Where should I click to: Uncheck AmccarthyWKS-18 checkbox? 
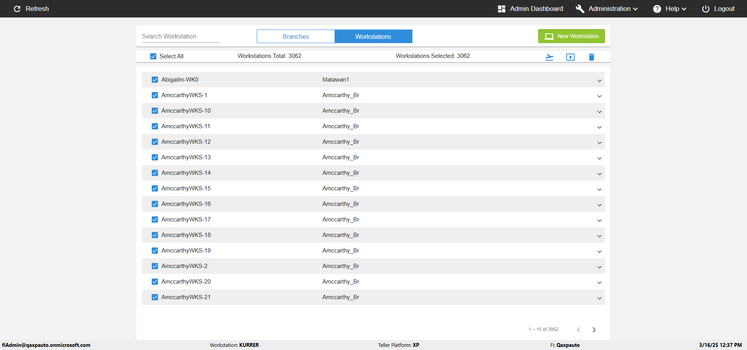[x=155, y=235]
